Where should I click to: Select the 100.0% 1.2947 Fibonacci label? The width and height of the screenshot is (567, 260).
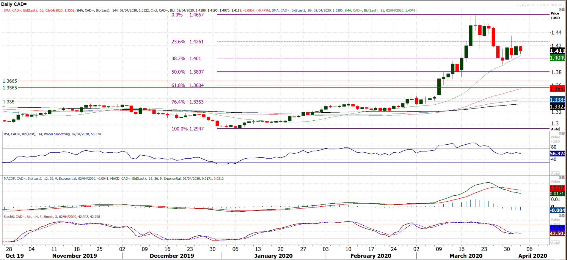click(x=188, y=129)
